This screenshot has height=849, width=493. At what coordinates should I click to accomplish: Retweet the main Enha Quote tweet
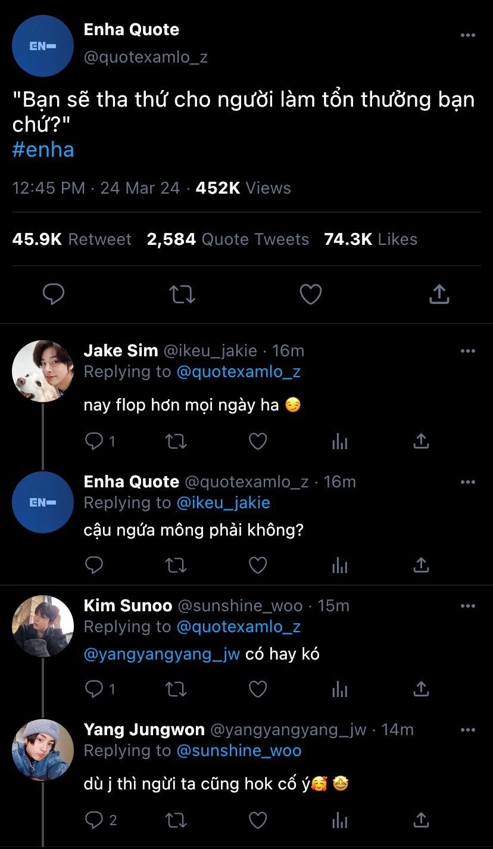coord(182,294)
